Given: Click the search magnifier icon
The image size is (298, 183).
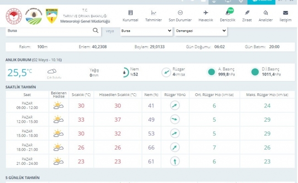Looking at the screenshot, I should tap(96, 31).
